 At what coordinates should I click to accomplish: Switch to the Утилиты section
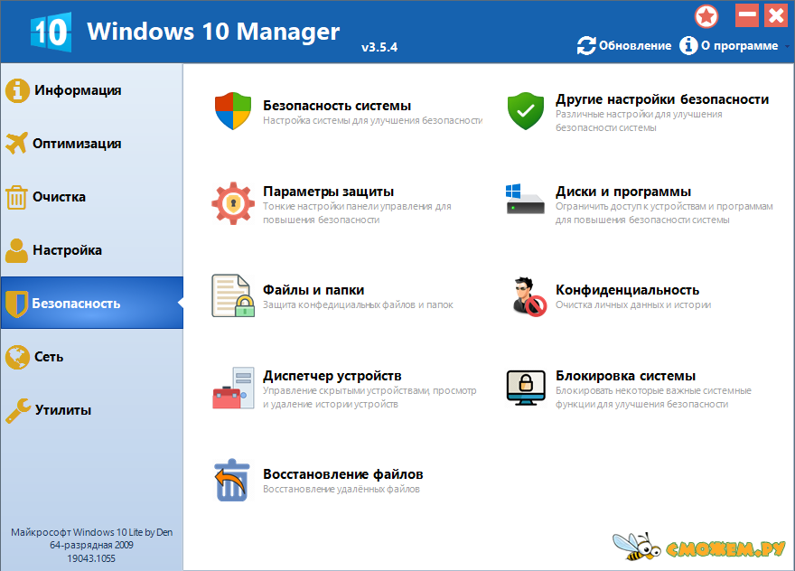[92, 410]
